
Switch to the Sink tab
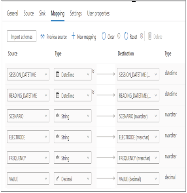[x=42, y=13]
